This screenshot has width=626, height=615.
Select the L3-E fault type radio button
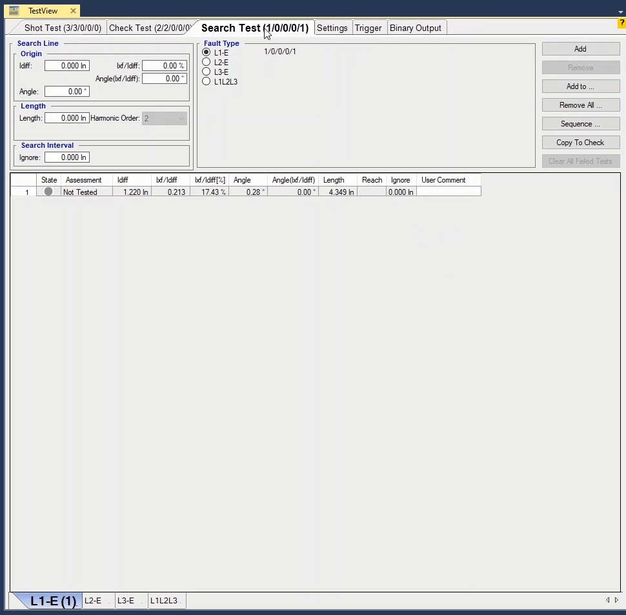(207, 72)
